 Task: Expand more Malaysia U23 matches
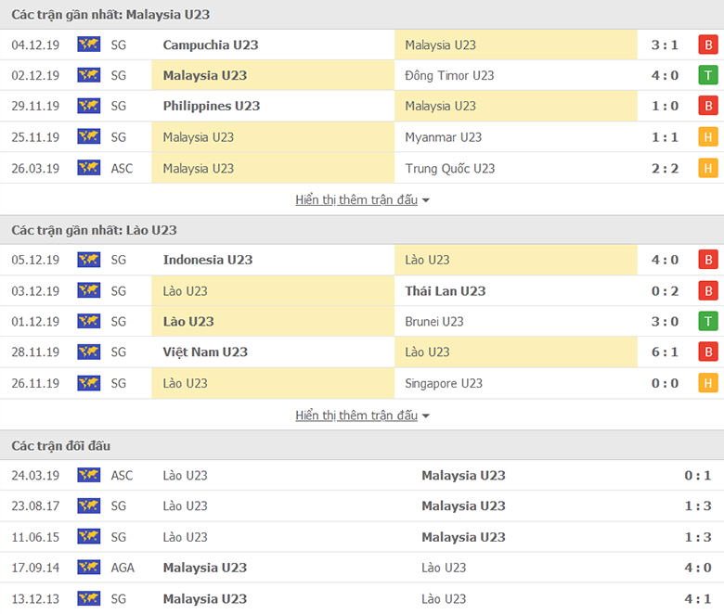(x=356, y=199)
